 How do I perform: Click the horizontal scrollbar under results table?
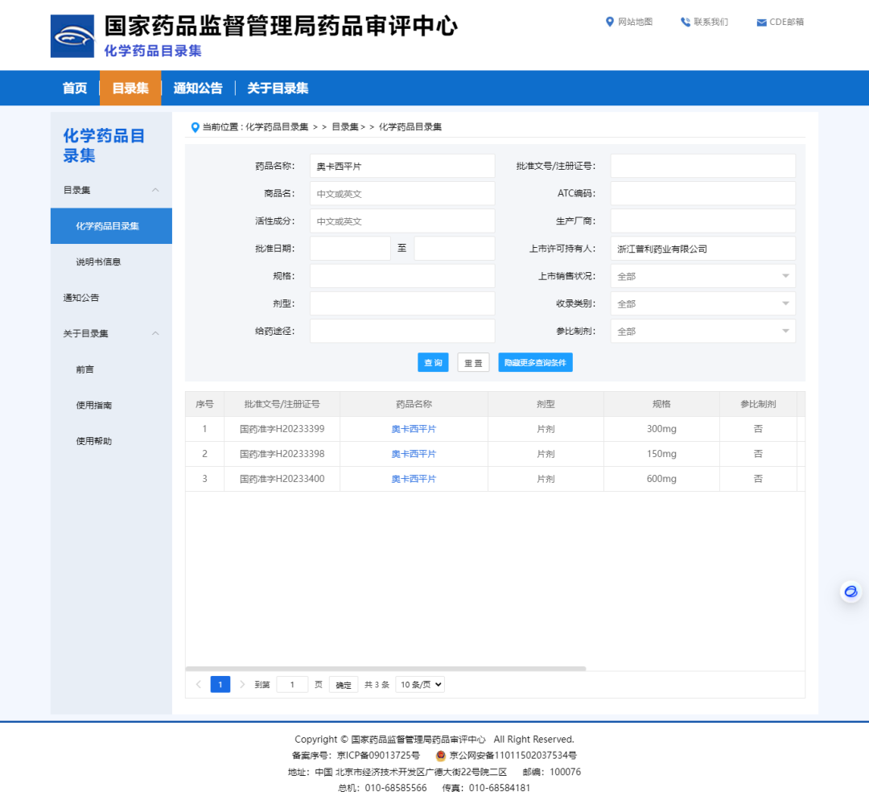[386, 668]
